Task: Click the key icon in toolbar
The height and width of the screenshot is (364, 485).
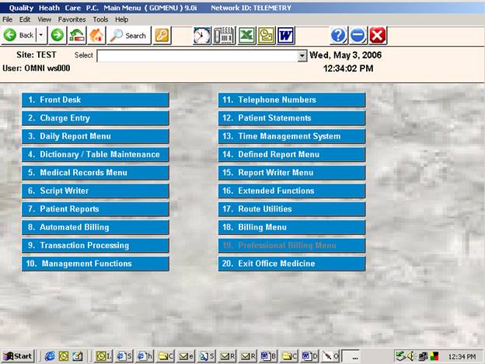Action: [x=162, y=35]
